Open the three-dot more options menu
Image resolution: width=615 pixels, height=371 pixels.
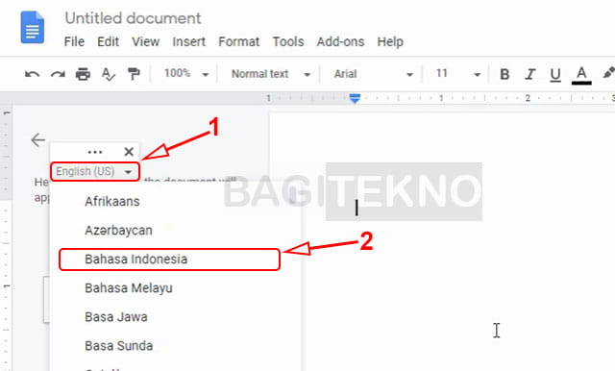95,152
